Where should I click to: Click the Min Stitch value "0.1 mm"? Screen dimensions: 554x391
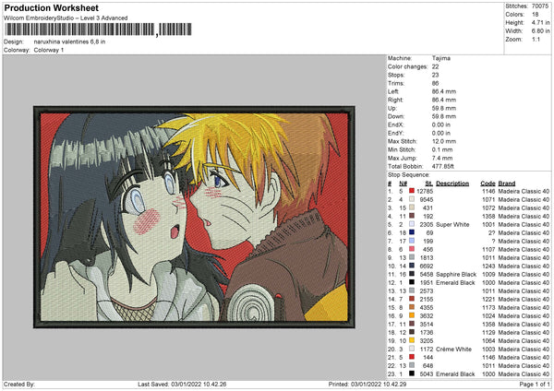[x=442, y=149]
